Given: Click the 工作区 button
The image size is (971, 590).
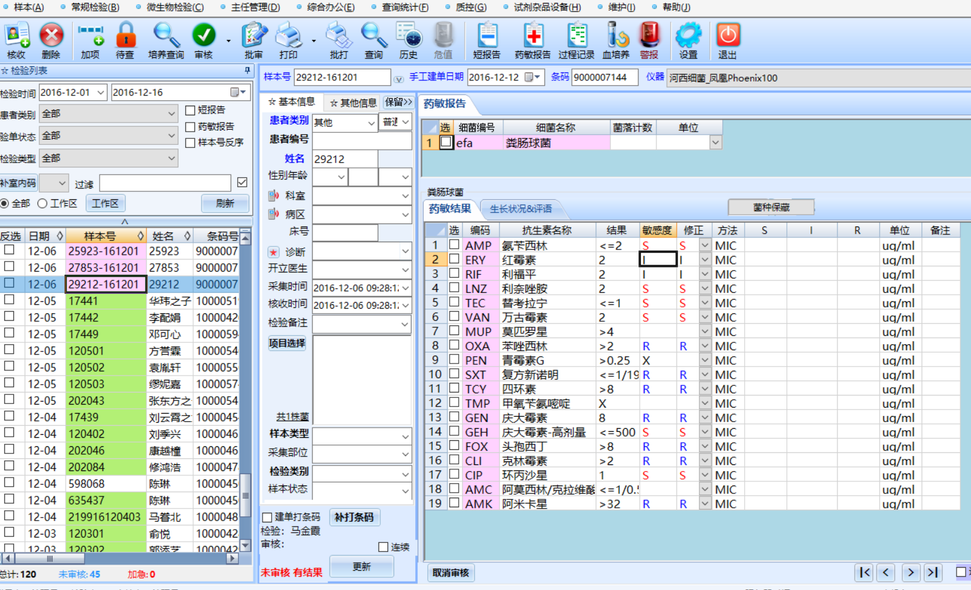Looking at the screenshot, I should click(106, 204).
